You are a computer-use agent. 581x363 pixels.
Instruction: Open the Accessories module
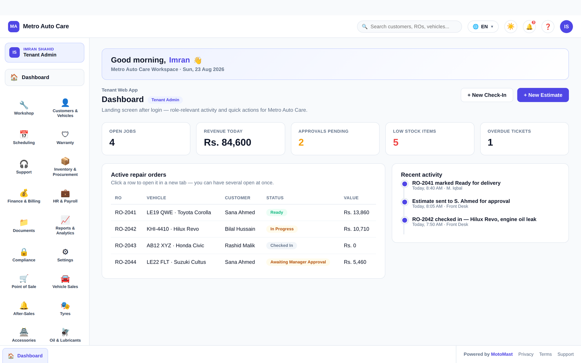pos(24,336)
